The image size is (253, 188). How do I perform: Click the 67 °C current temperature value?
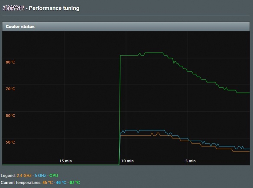75,182
